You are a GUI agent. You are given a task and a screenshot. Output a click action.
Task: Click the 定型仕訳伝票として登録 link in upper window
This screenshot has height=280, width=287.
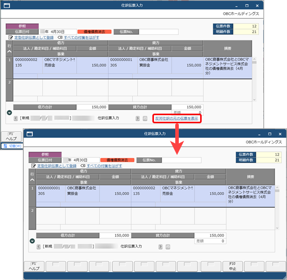point(34,38)
